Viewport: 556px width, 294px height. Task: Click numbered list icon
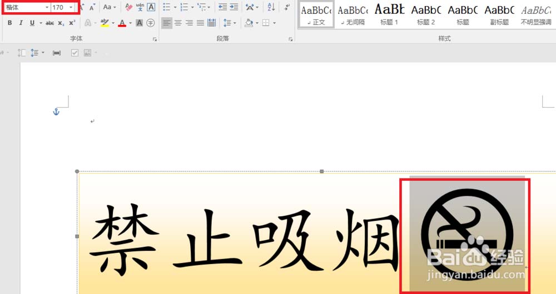click(184, 7)
